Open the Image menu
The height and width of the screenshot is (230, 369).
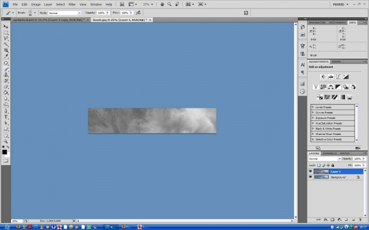pos(36,4)
